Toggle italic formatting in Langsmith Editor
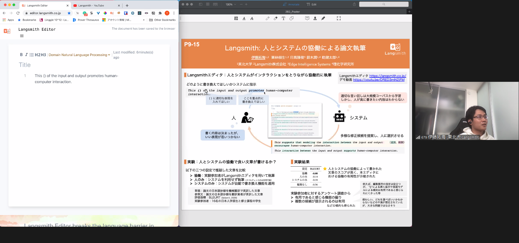This screenshot has width=519, height=243. pos(26,55)
